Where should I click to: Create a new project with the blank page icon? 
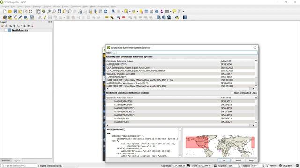(x=5, y=11)
